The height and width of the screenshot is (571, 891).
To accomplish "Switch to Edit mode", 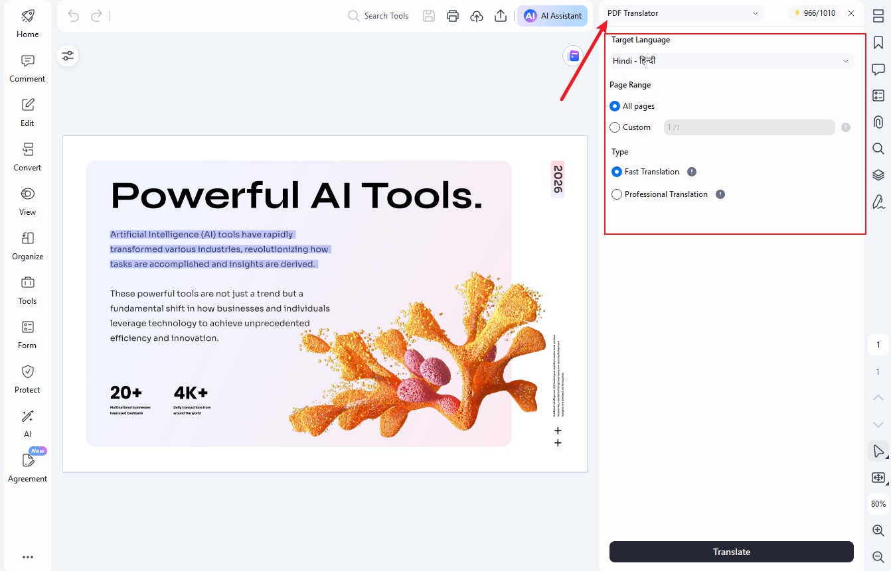I will click(x=27, y=113).
